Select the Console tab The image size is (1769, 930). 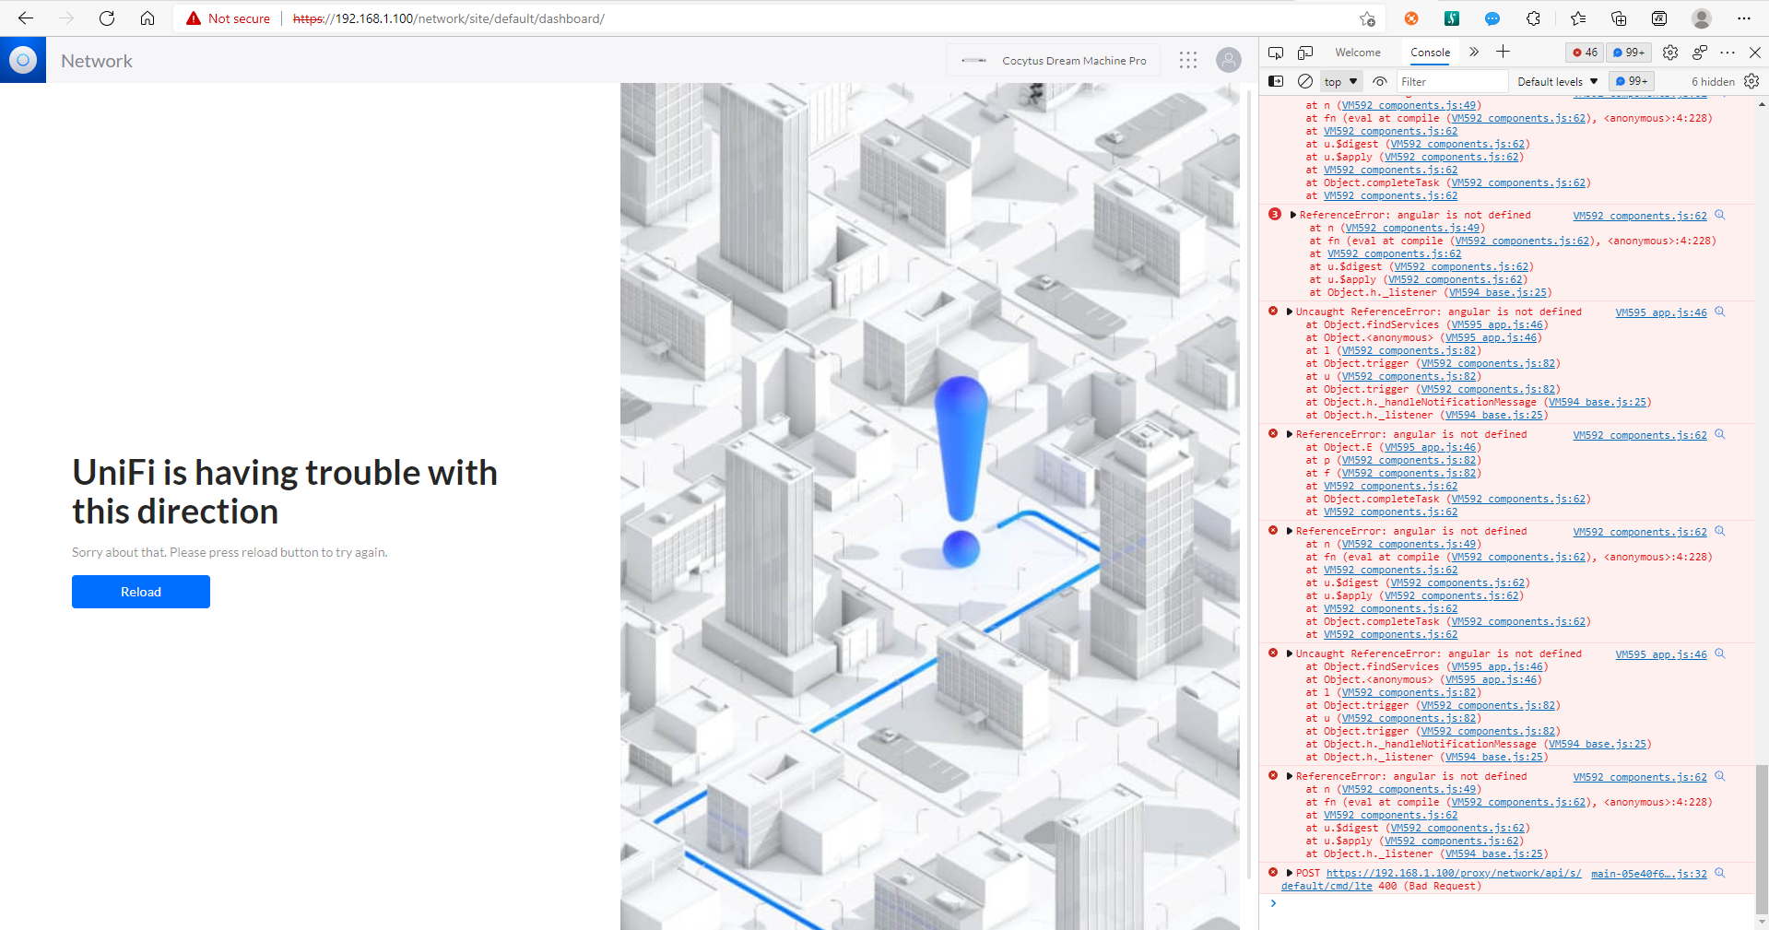point(1430,53)
